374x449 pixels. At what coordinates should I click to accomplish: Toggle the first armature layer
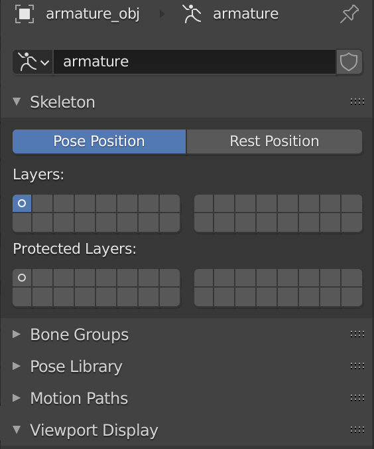(22, 203)
